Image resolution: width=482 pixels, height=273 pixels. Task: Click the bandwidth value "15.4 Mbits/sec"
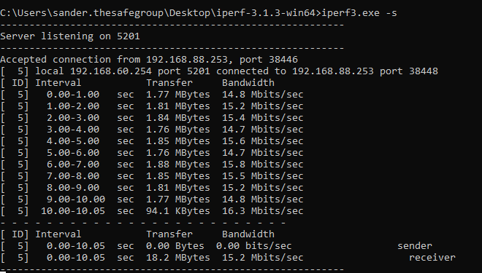[263, 118]
